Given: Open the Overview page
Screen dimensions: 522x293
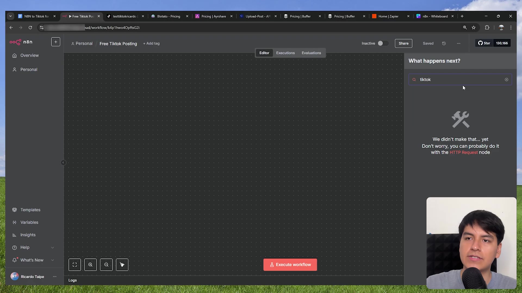Looking at the screenshot, I should click(x=29, y=55).
